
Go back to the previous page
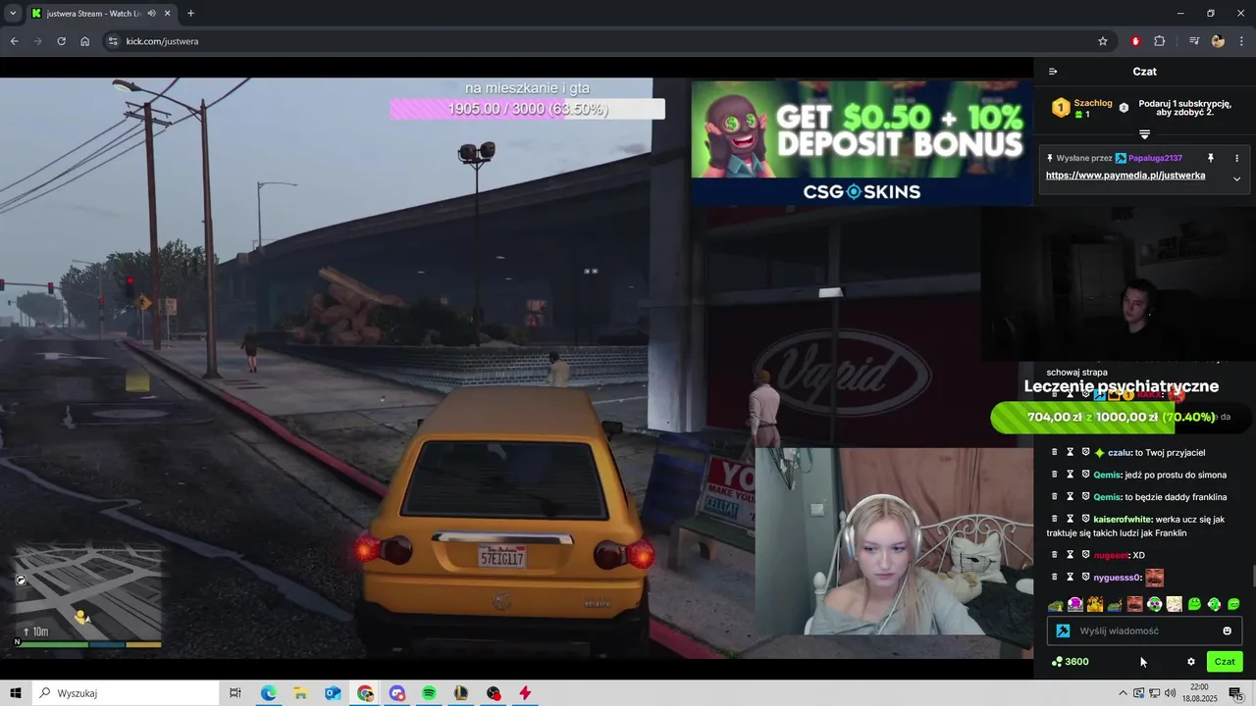point(15,41)
